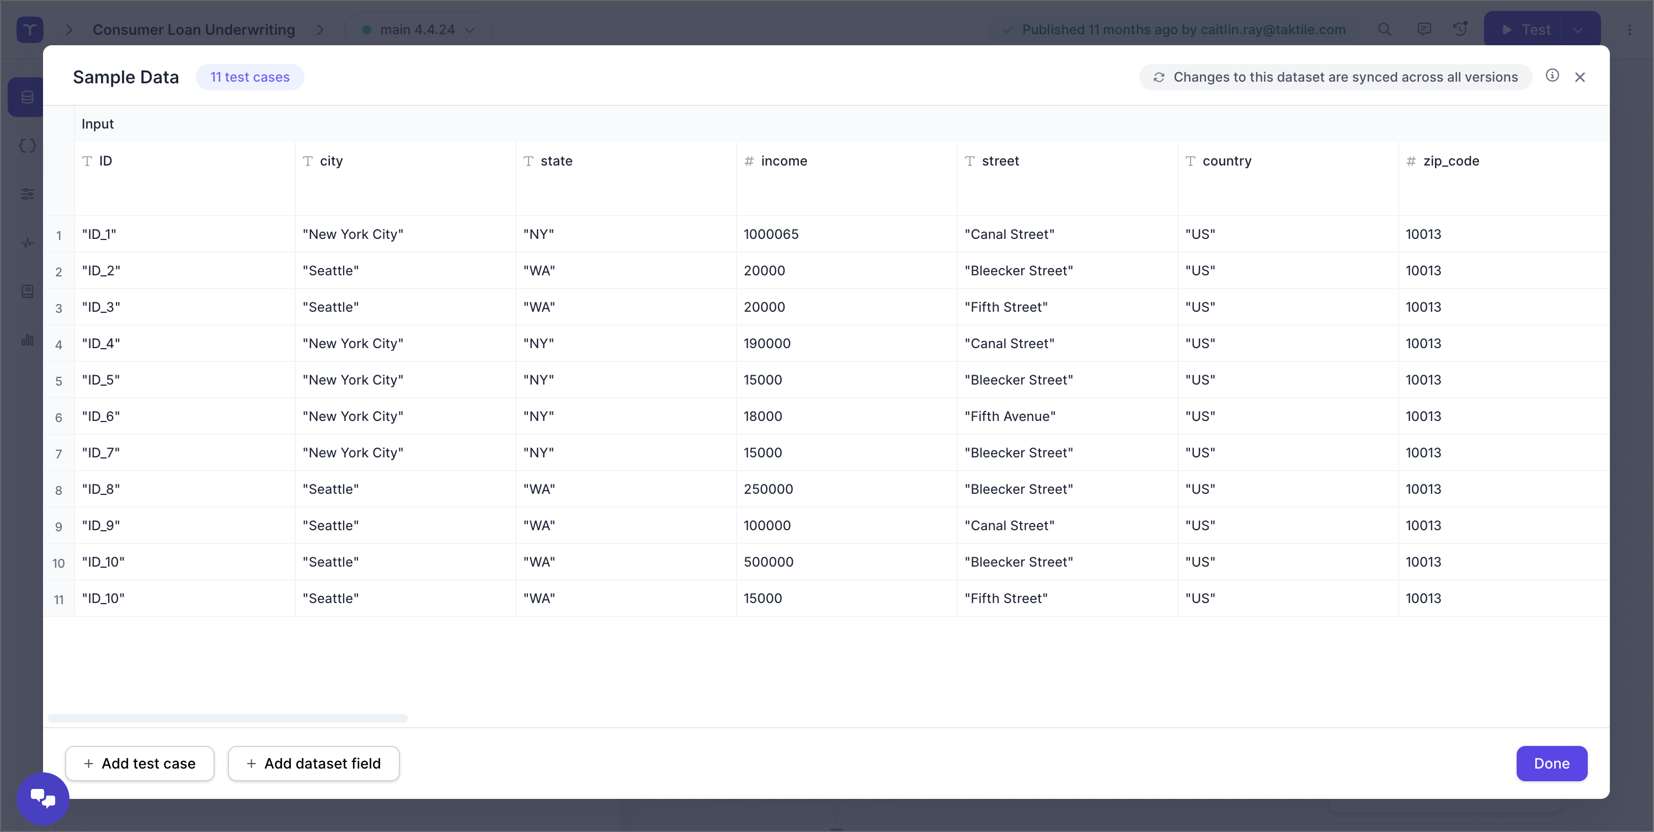Image resolution: width=1654 pixels, height=832 pixels.
Task: Select the "ID_8" cell
Action: (x=185, y=489)
